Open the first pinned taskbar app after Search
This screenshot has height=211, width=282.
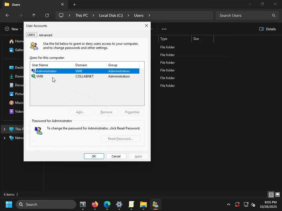[x=83, y=204]
